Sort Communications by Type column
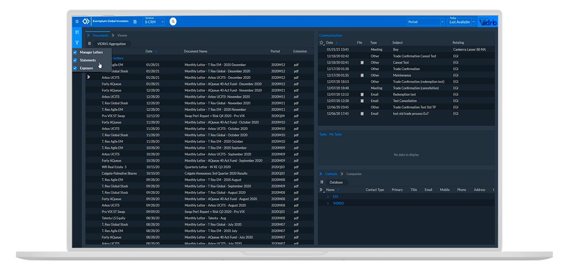Image resolution: width=568 pixels, height=266 pixels. click(x=374, y=43)
